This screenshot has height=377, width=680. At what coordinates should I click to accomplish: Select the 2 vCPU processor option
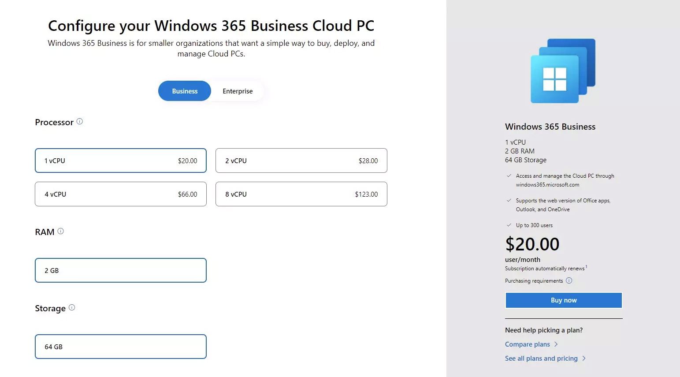click(x=301, y=161)
